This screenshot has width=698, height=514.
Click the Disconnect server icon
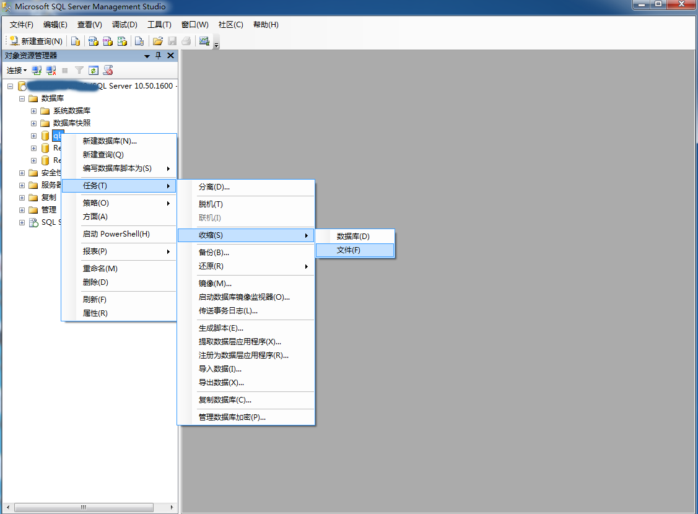pos(51,71)
